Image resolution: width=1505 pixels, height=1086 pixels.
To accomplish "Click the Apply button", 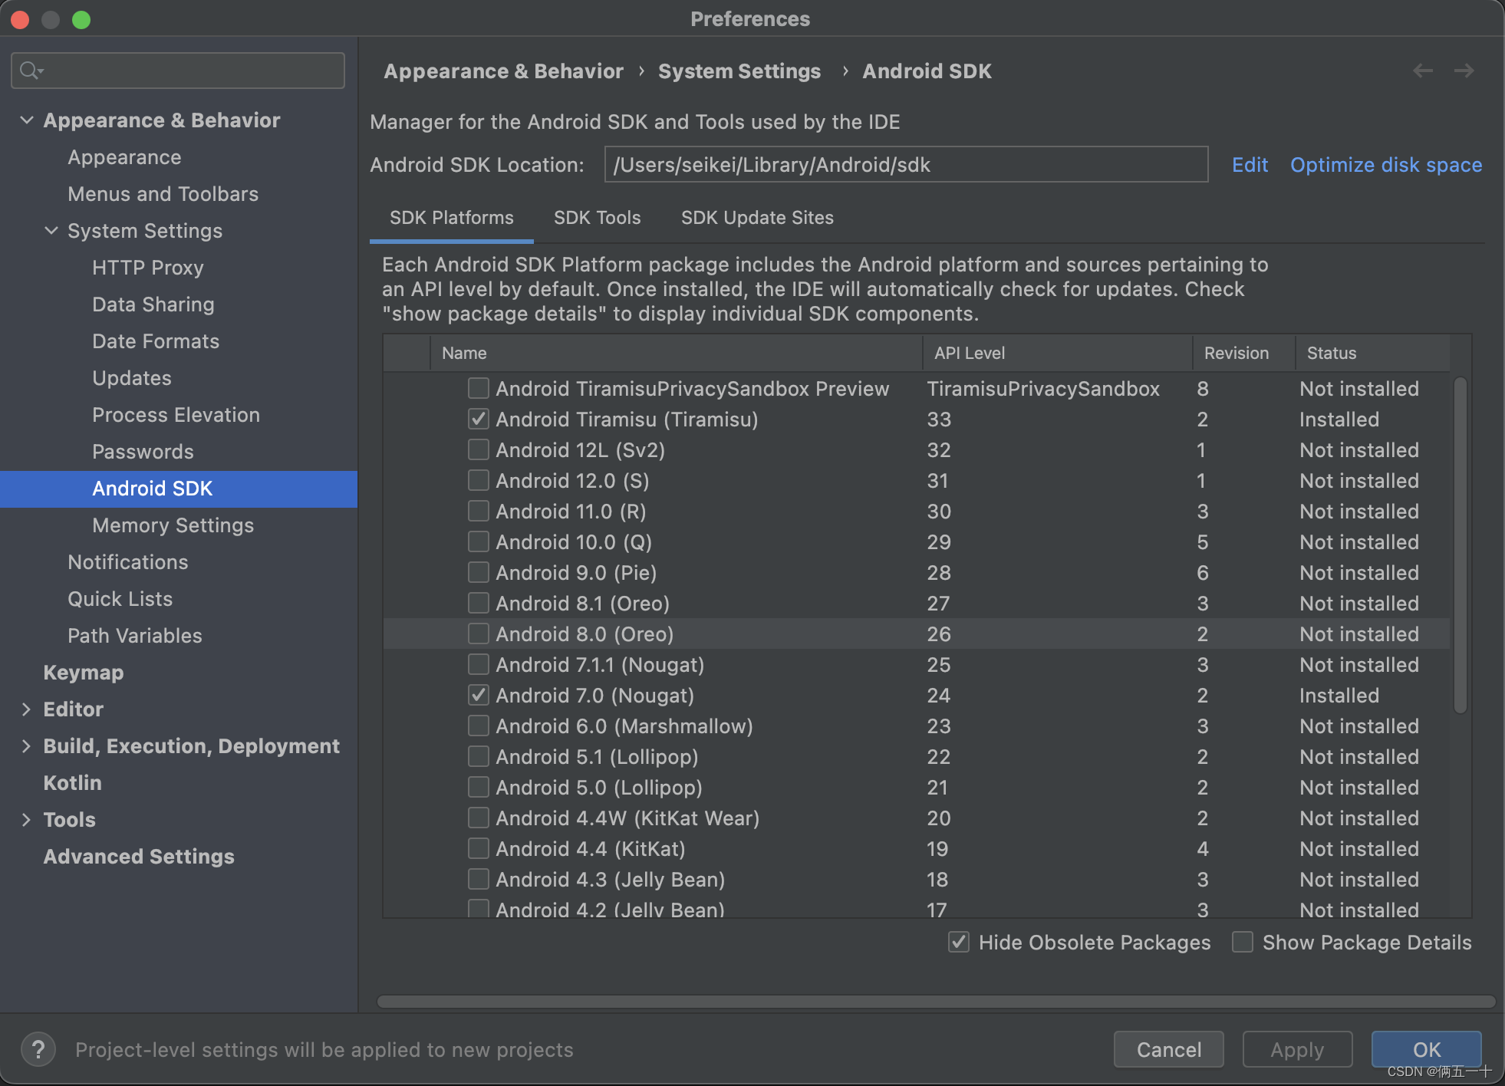I will [1297, 1049].
